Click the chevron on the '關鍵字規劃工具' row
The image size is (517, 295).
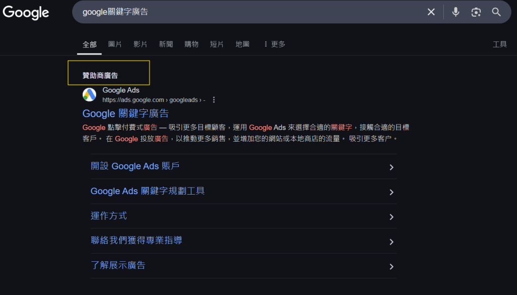click(391, 192)
